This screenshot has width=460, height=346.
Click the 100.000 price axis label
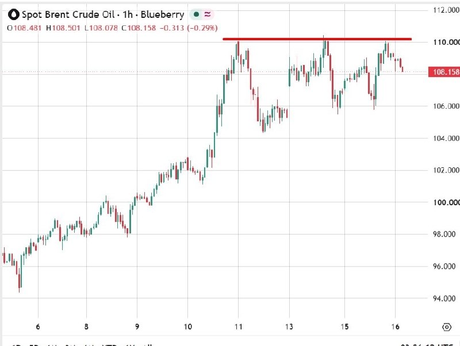[446, 202]
